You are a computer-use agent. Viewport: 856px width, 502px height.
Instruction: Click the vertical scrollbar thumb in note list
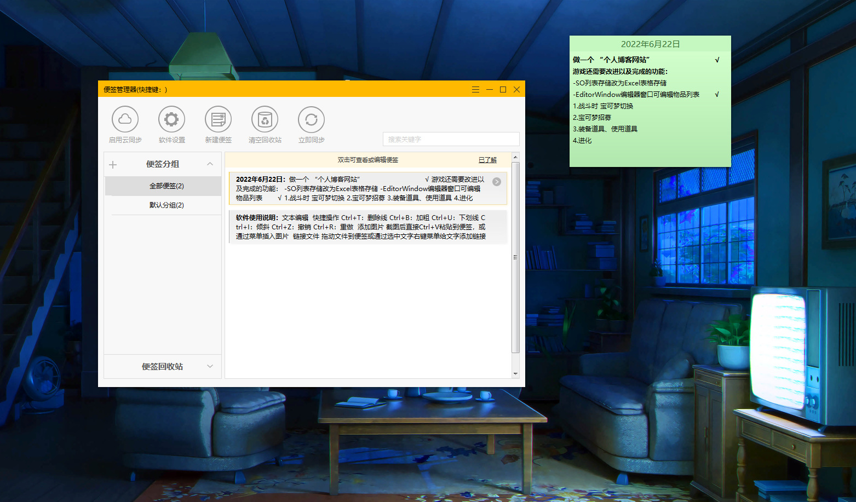(x=515, y=257)
